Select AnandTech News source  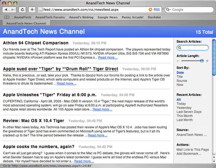(x=192, y=135)
